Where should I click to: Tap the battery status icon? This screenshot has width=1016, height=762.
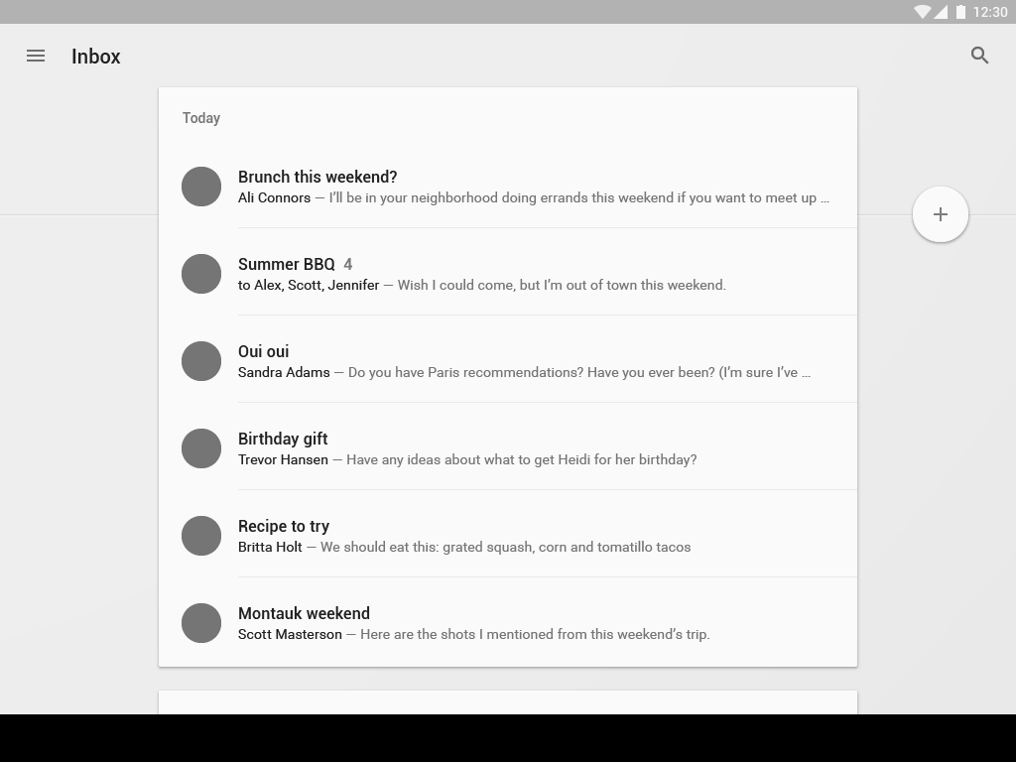960,12
